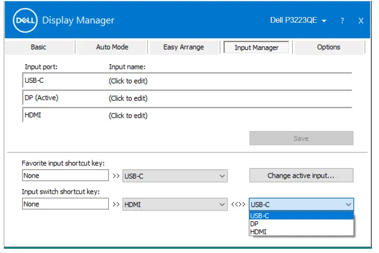This screenshot has height=253, width=379.
Task: Click the Dell logo icon
Action: coord(25,20)
